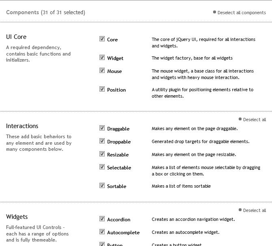Click Deselect all components link
Image resolution: width=272 pixels, height=246 pixels.
[x=242, y=13]
